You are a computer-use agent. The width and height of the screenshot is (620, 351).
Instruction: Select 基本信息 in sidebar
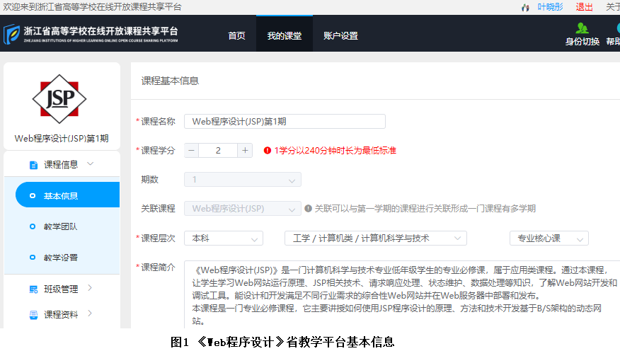60,196
